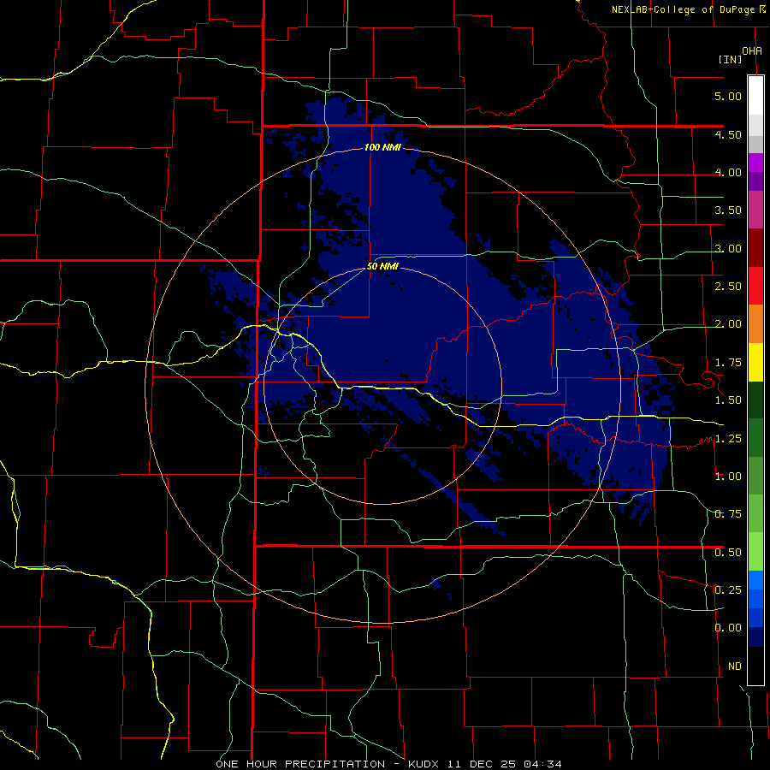
Task: Click the OHA product label
Action: coord(752,50)
